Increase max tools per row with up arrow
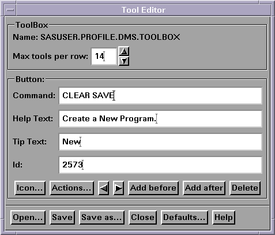The height and width of the screenshot is (235, 275). pos(124,51)
